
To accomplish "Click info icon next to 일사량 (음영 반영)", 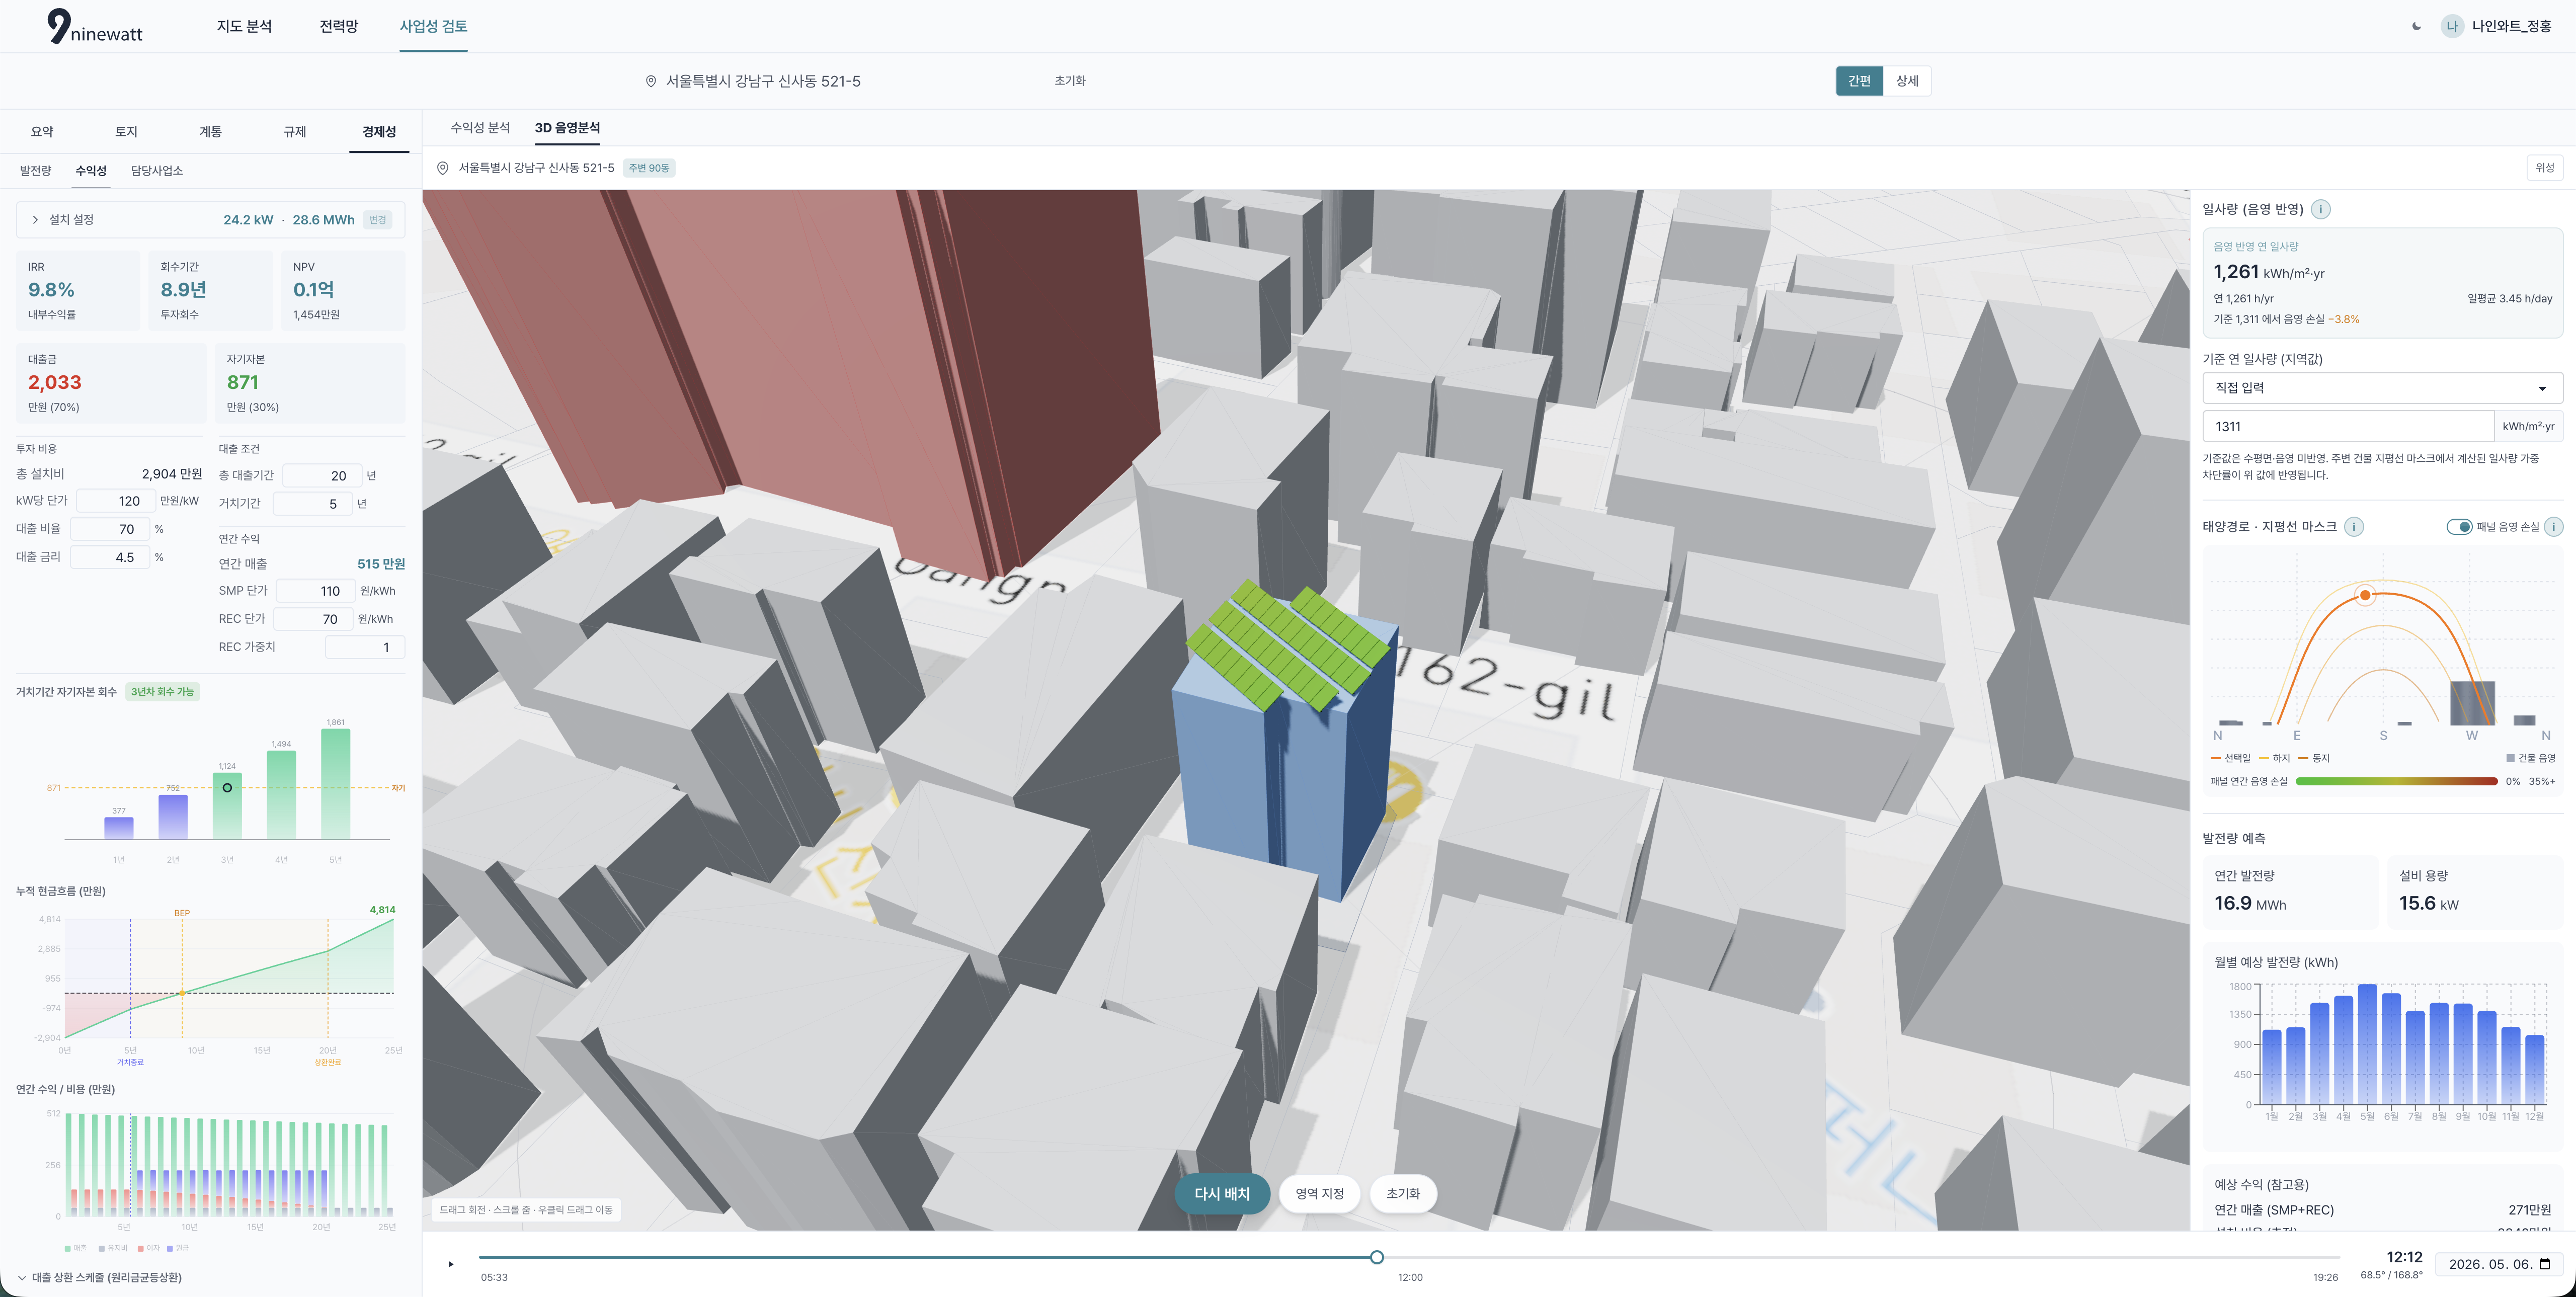I will click(x=2321, y=209).
